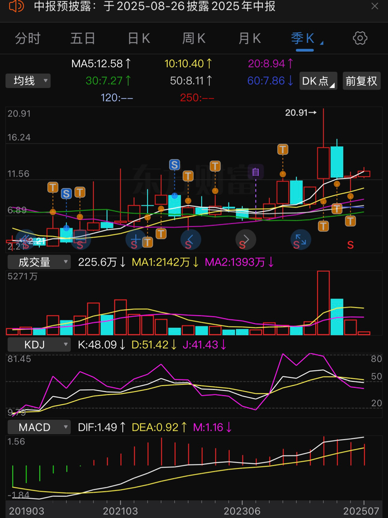The height and width of the screenshot is (518, 388).
Task: Tap the speaker announcement icon
Action: click(x=17, y=6)
